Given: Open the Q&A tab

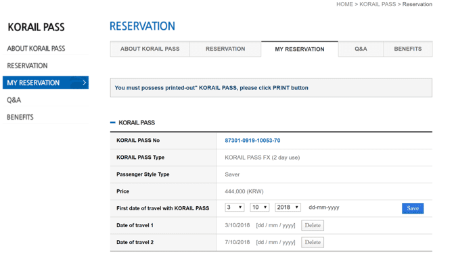Looking at the screenshot, I should point(361,49).
